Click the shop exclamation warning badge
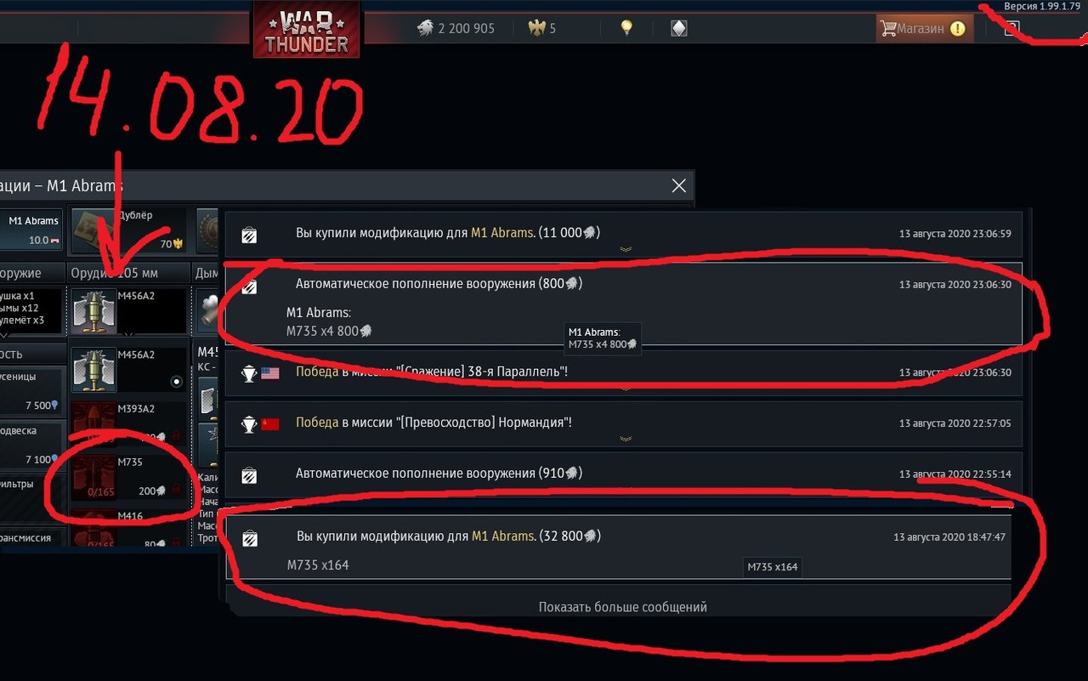The image size is (1088, 681). pos(958,29)
